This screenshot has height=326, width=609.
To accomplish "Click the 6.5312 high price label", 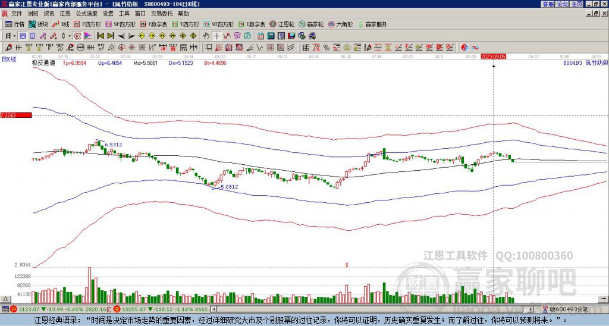I will (114, 145).
